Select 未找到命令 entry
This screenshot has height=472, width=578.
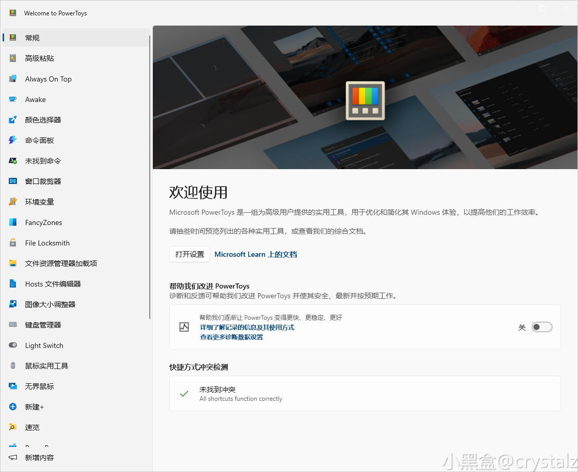pyautogui.click(x=76, y=160)
